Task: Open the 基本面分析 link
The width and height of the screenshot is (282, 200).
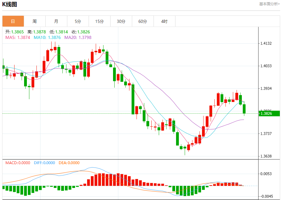Action: point(269,4)
